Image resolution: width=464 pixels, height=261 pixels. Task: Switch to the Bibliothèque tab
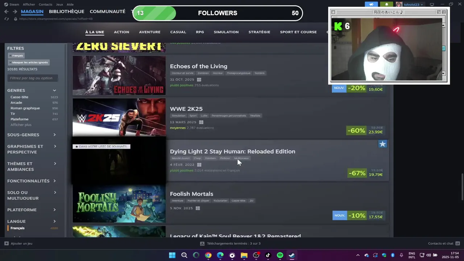[67, 12]
